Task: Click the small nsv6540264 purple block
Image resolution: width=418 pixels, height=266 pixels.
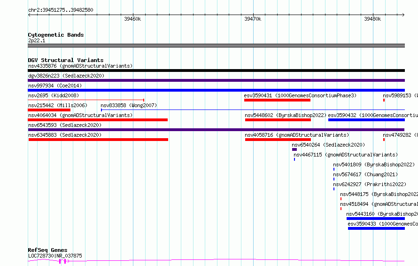Action: (294, 149)
